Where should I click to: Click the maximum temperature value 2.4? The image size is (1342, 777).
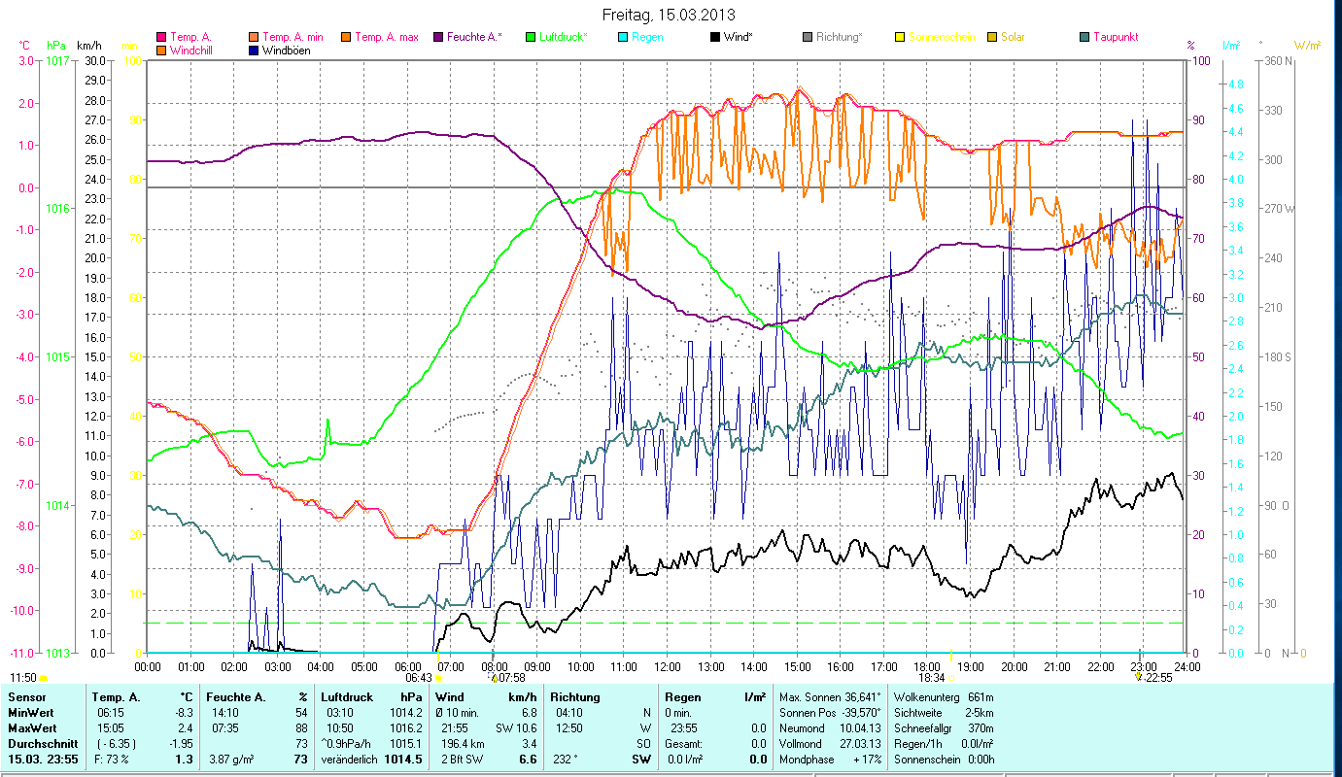pyautogui.click(x=186, y=727)
